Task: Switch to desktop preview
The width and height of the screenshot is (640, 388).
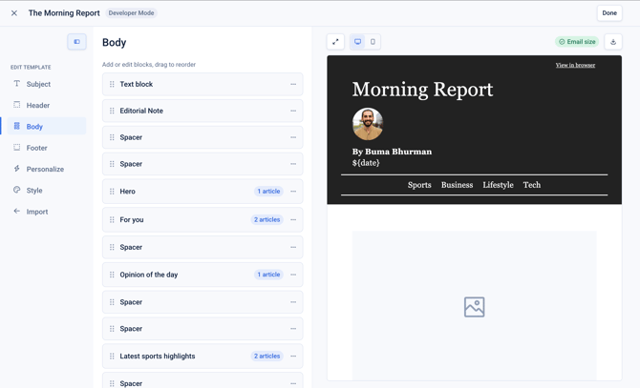Action: pyautogui.click(x=357, y=42)
